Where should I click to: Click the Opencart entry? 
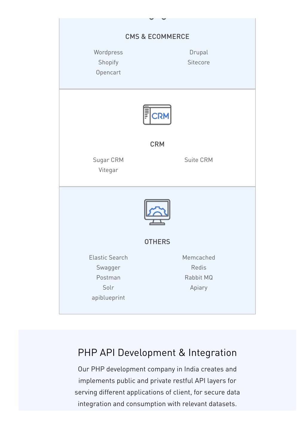[108, 73]
